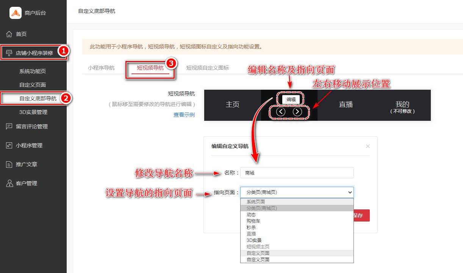Viewport: 463px width, 273px height.
Task: Move navigation item left with arrow
Action: pyautogui.click(x=281, y=112)
